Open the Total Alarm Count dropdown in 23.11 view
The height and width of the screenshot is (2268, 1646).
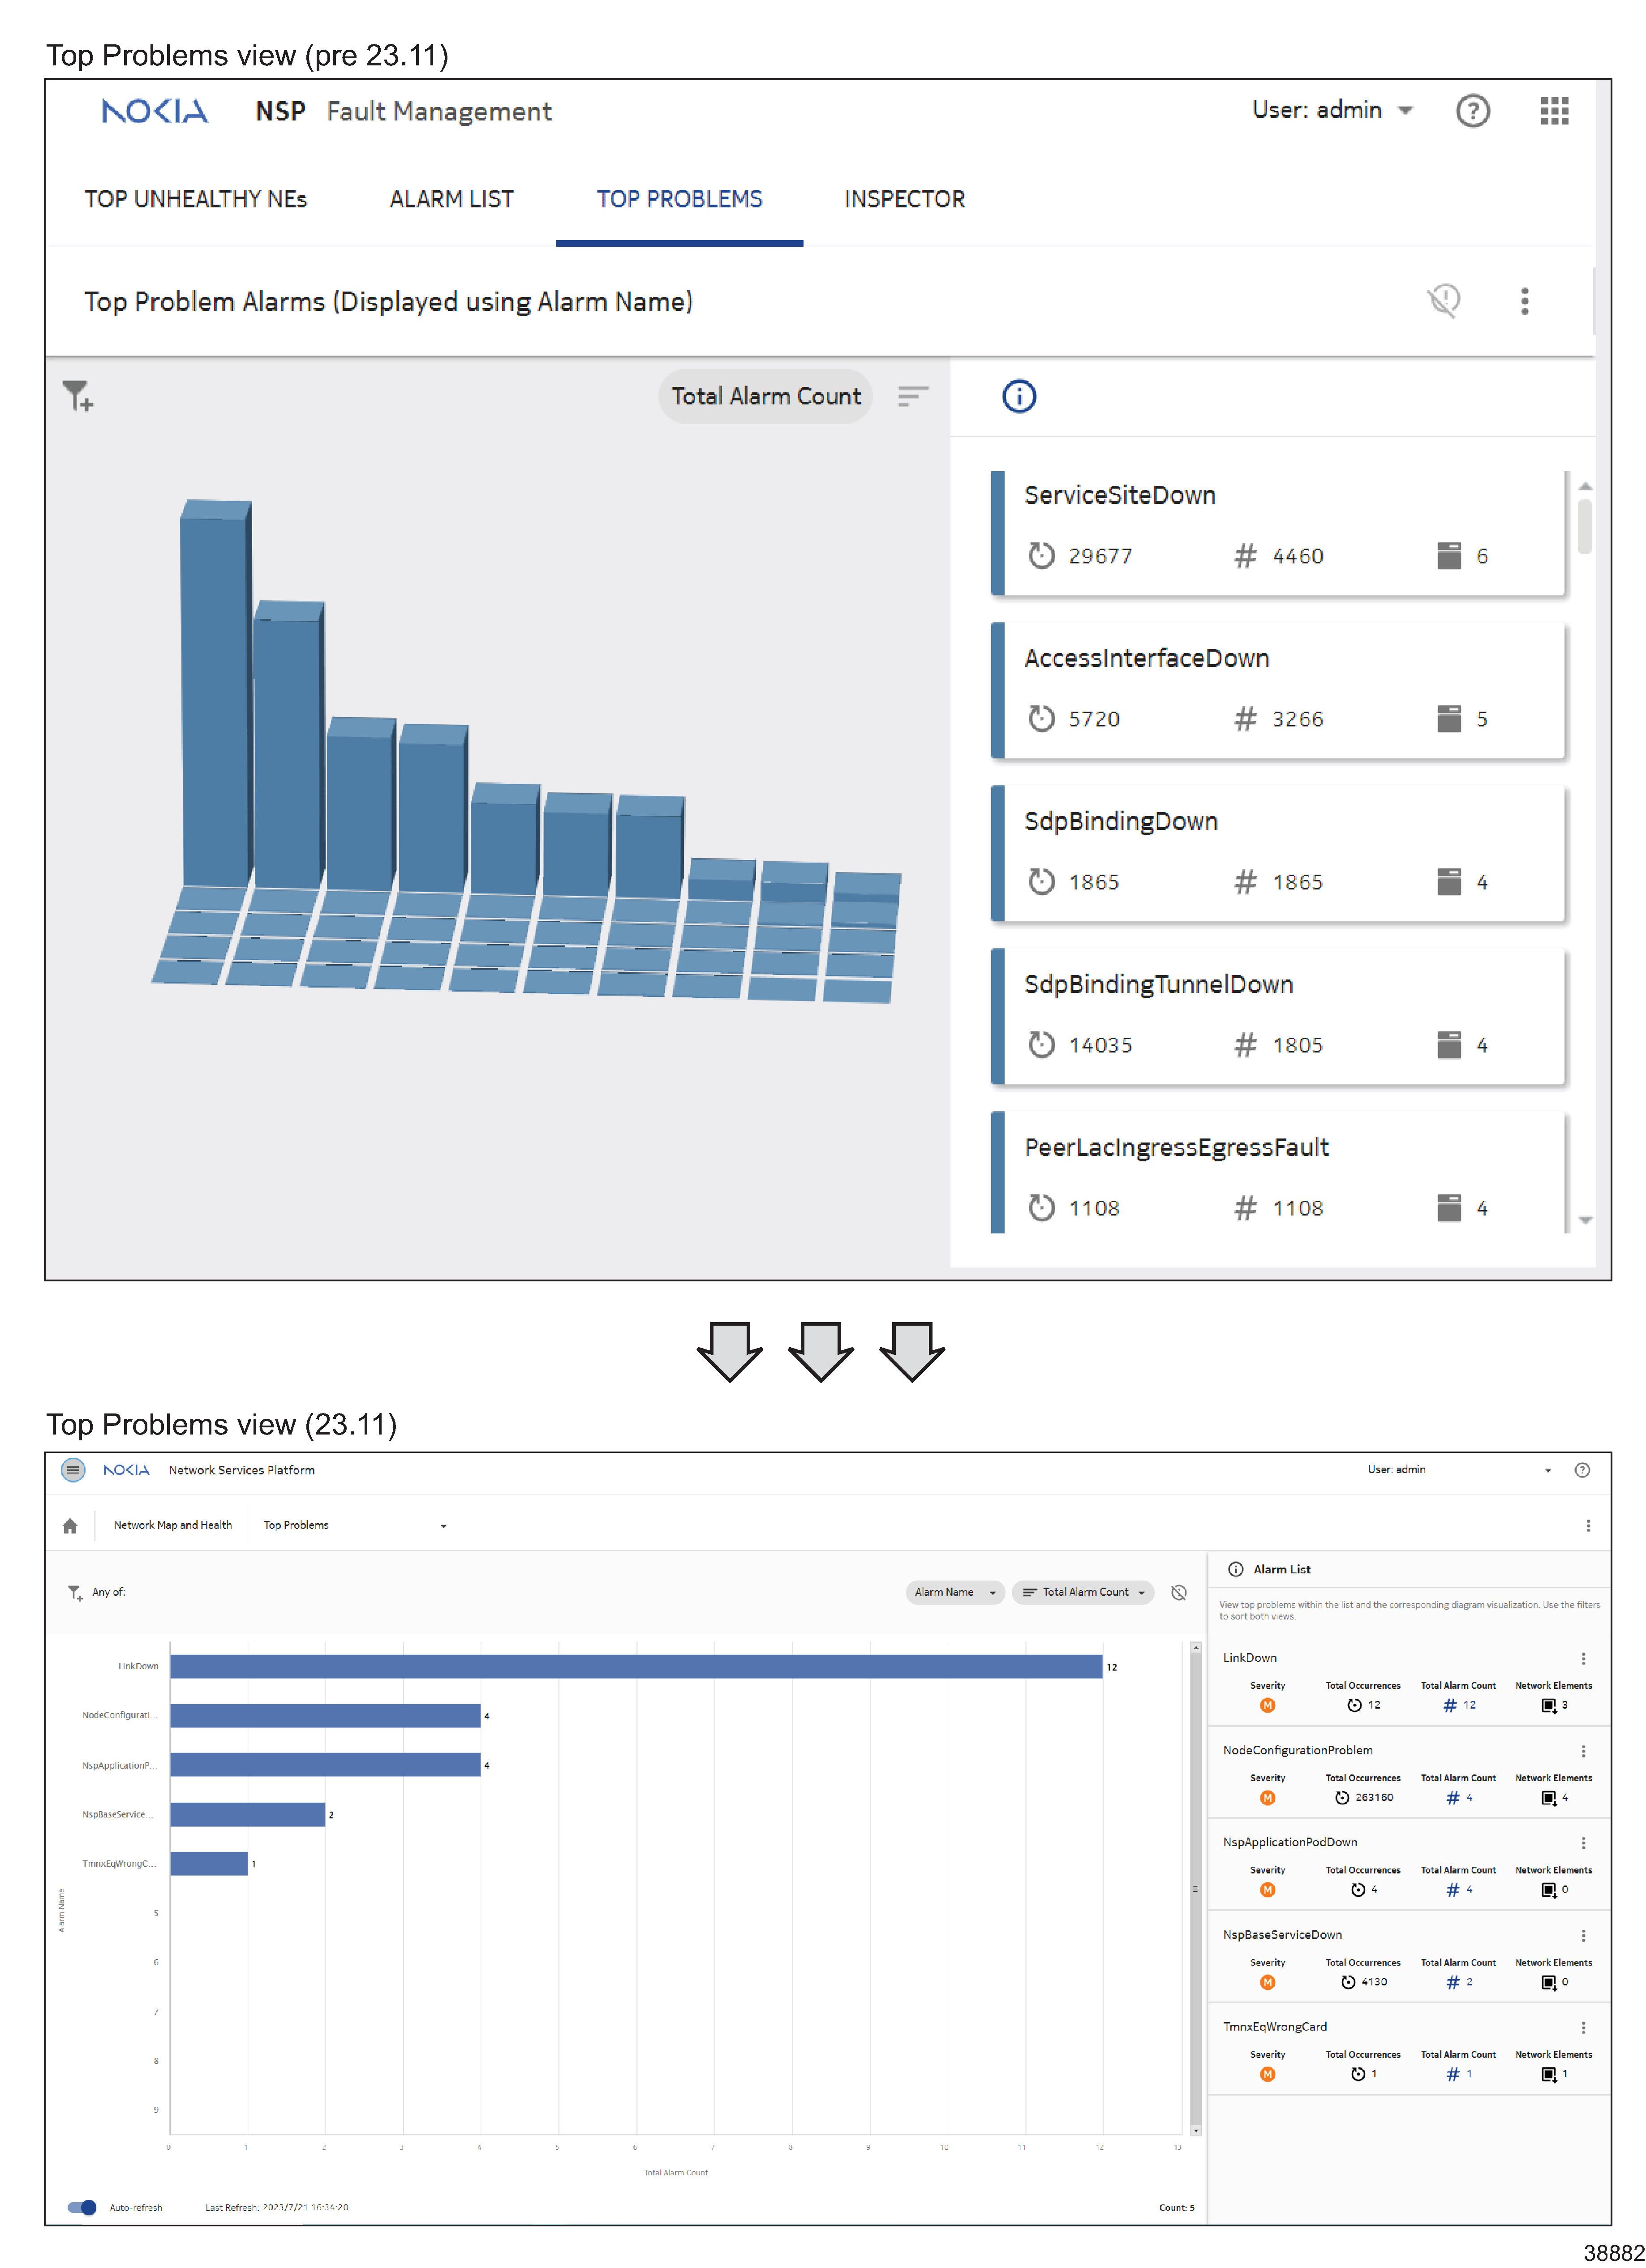pyautogui.click(x=1083, y=1592)
